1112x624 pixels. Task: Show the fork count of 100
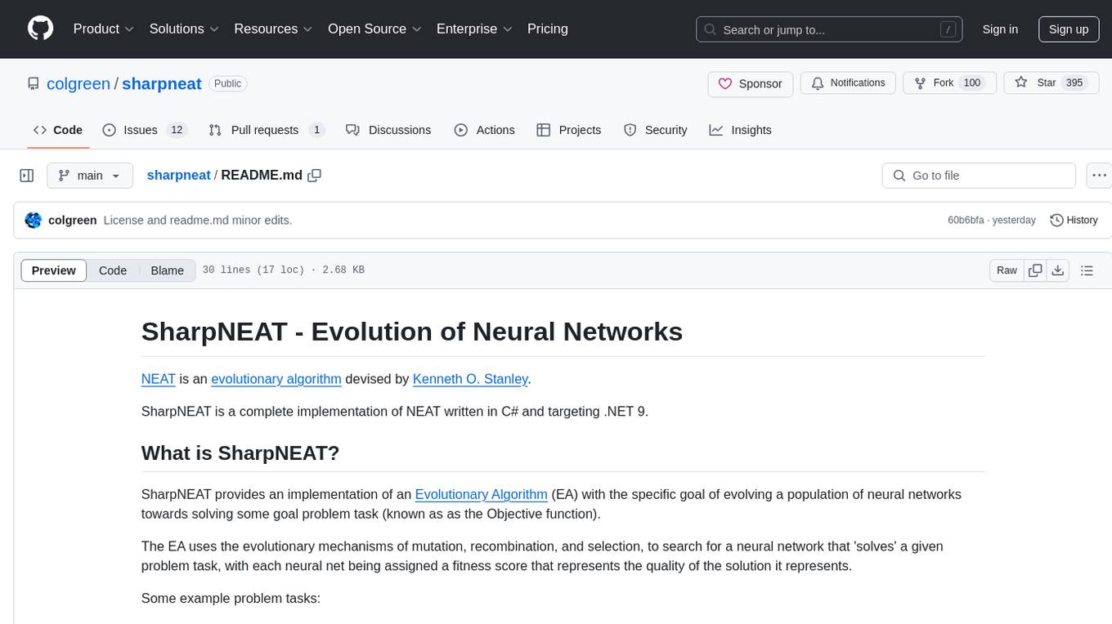tap(971, 83)
